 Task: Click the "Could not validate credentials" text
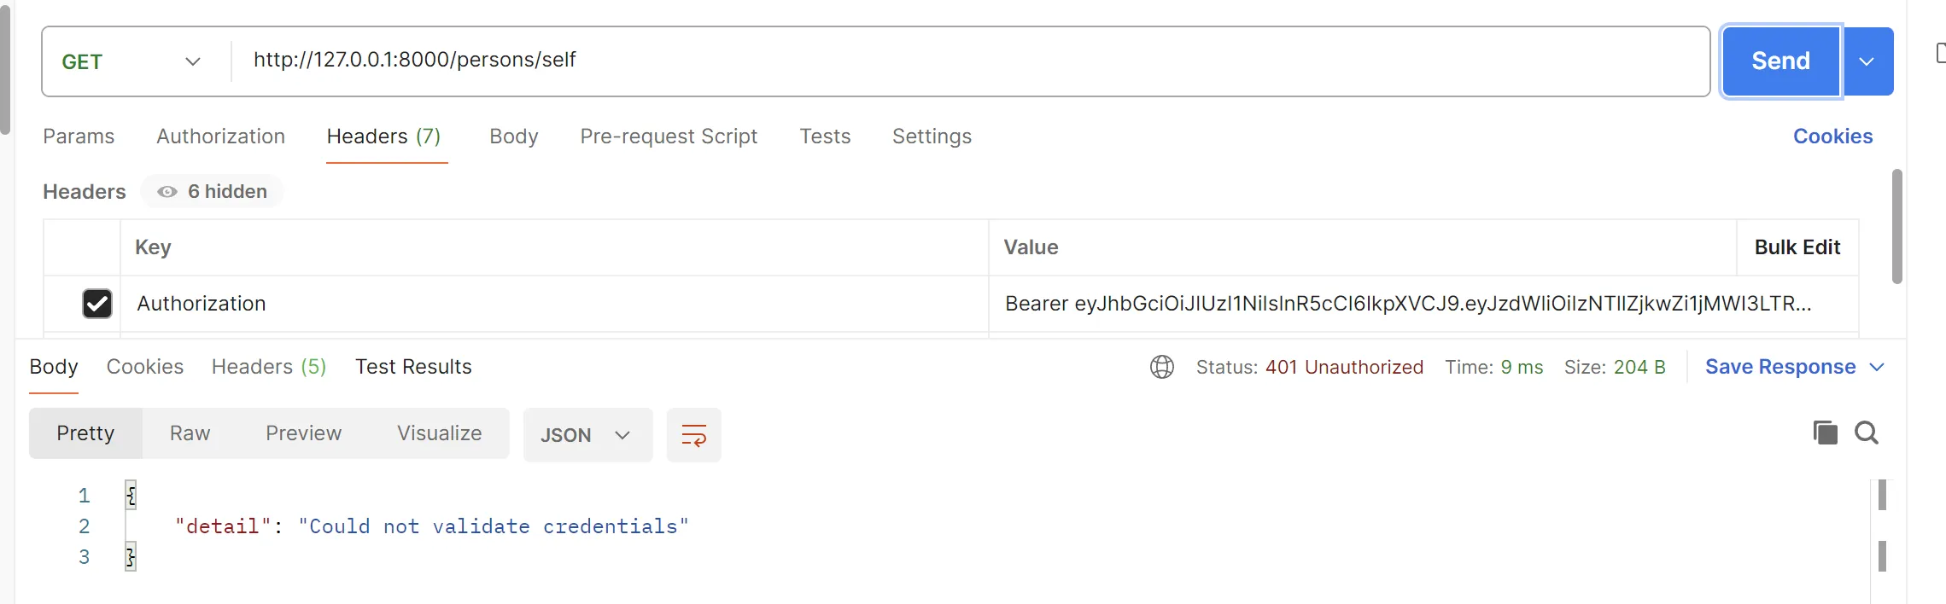coord(494,526)
